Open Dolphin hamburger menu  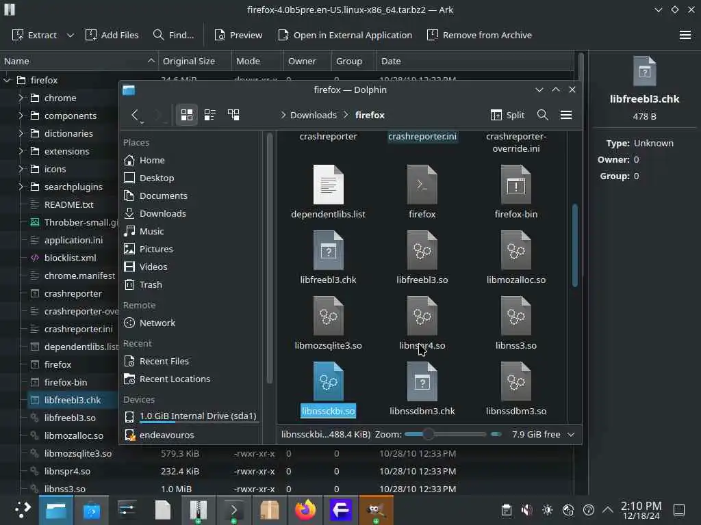pyautogui.click(x=566, y=115)
